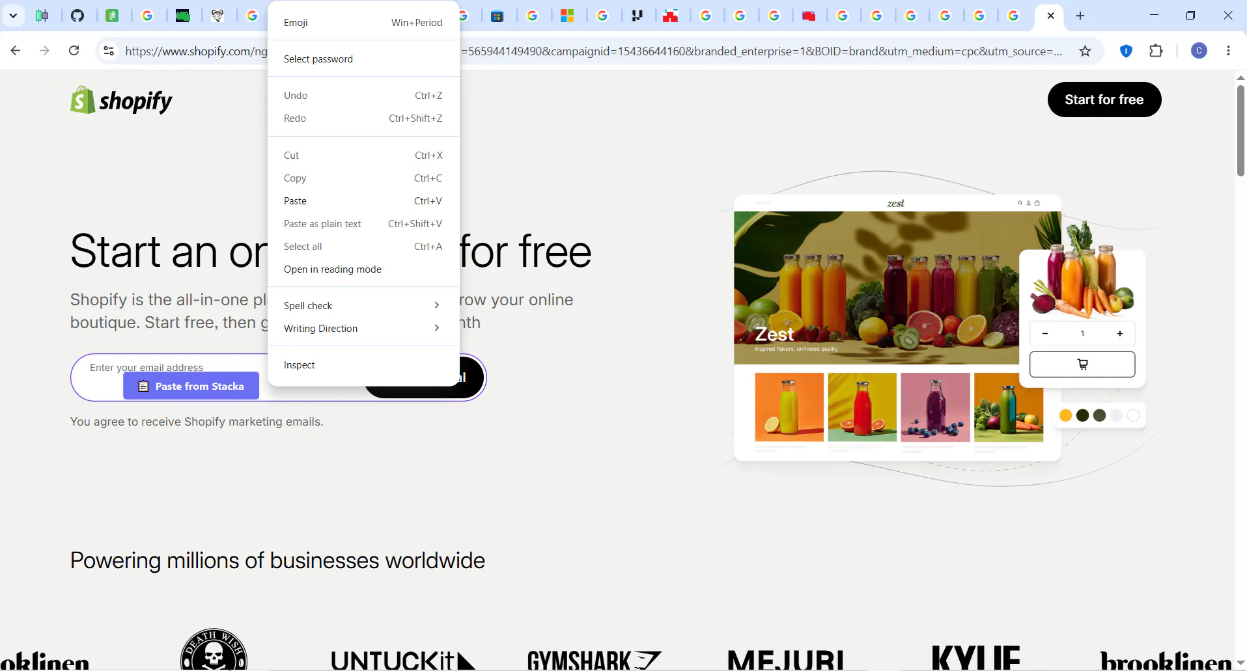Close the active Shopify tab
The image size is (1247, 671).
pos(1050,16)
